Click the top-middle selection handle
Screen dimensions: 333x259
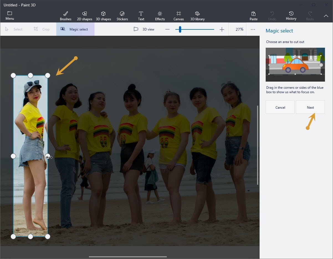[x=30, y=75]
